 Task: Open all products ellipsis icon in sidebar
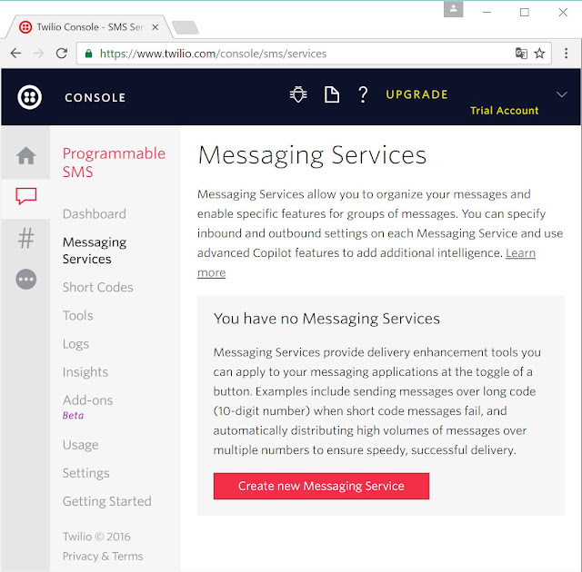(x=26, y=279)
